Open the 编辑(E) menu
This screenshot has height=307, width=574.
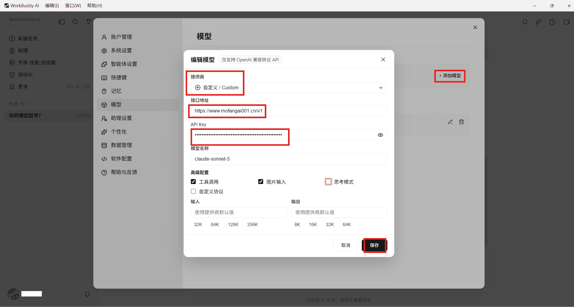coord(52,5)
